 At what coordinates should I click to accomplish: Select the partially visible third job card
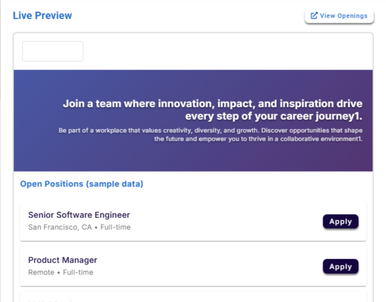[x=193, y=297]
